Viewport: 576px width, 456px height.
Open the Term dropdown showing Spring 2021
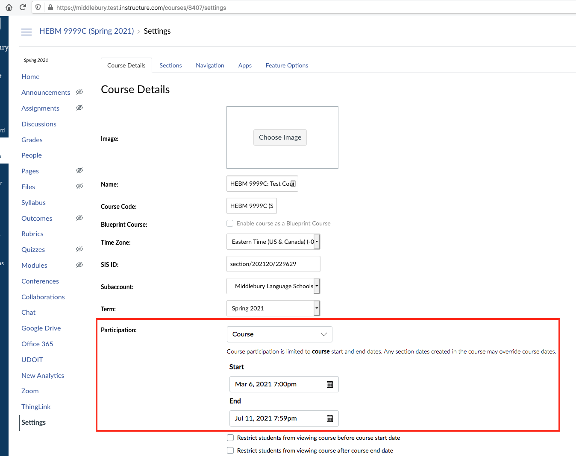tap(316, 308)
